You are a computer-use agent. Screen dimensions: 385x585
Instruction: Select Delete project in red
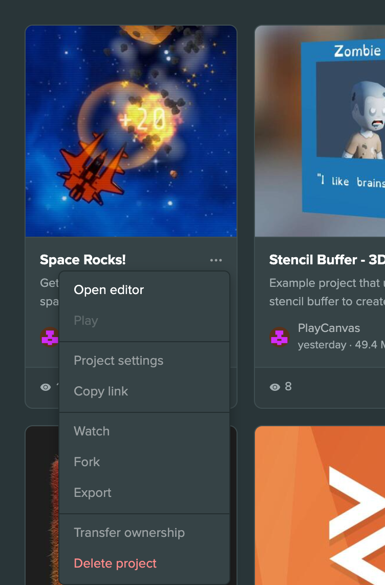(144, 563)
